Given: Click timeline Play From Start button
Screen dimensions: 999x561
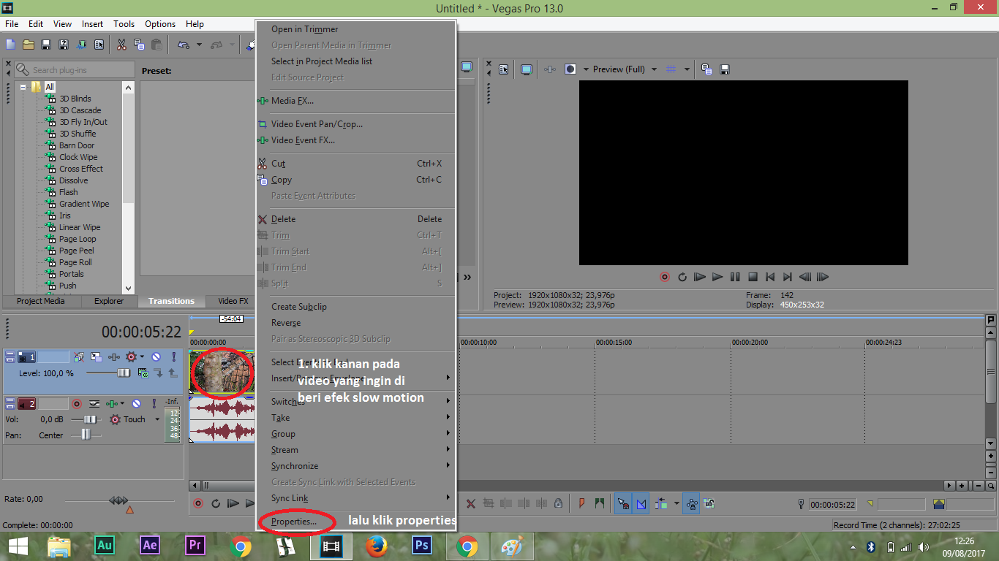Looking at the screenshot, I should point(233,503).
